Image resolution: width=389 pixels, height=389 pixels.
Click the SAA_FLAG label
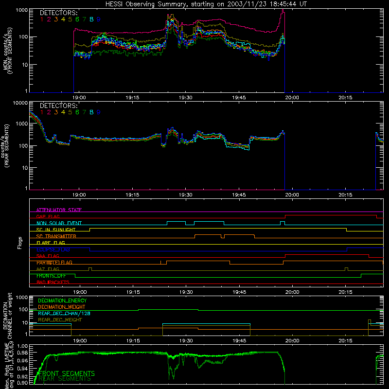pos(48,256)
